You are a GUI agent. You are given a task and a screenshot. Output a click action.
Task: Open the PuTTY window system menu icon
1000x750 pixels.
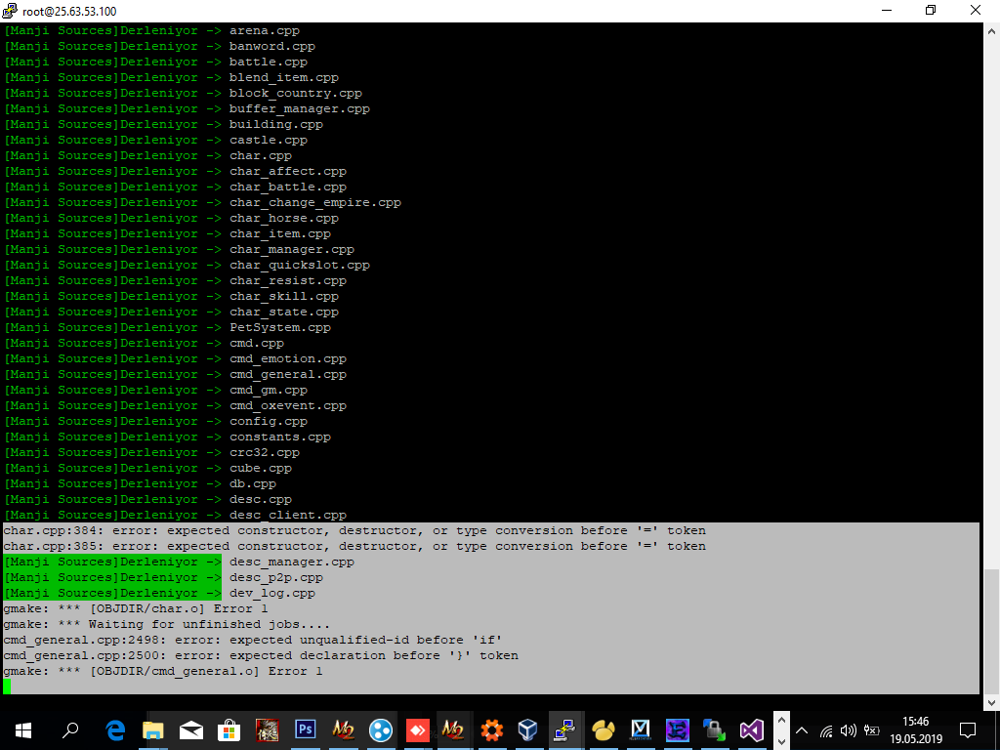(x=10, y=10)
